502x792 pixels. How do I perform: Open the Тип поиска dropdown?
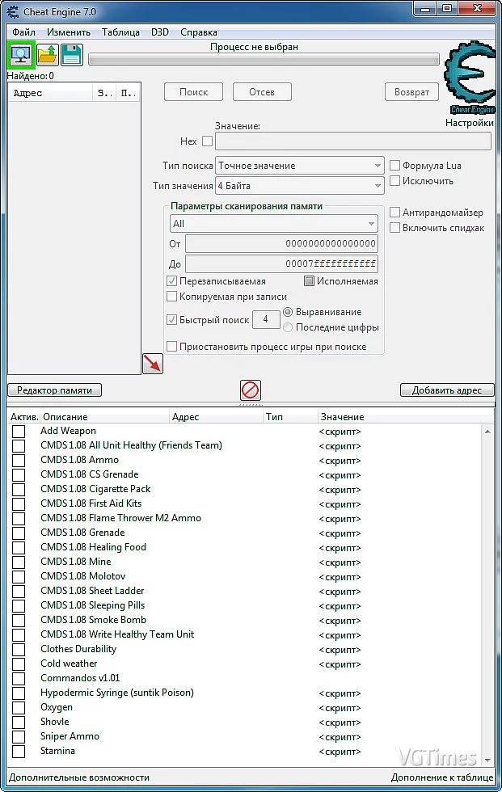tap(299, 166)
